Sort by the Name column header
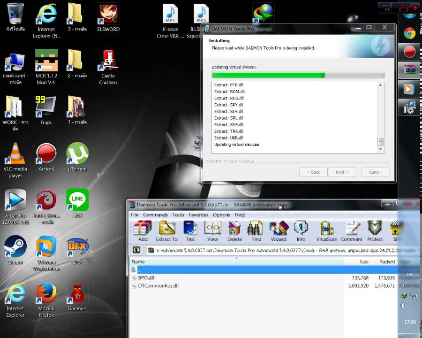Screen dimensions: 422x338 click(x=237, y=261)
